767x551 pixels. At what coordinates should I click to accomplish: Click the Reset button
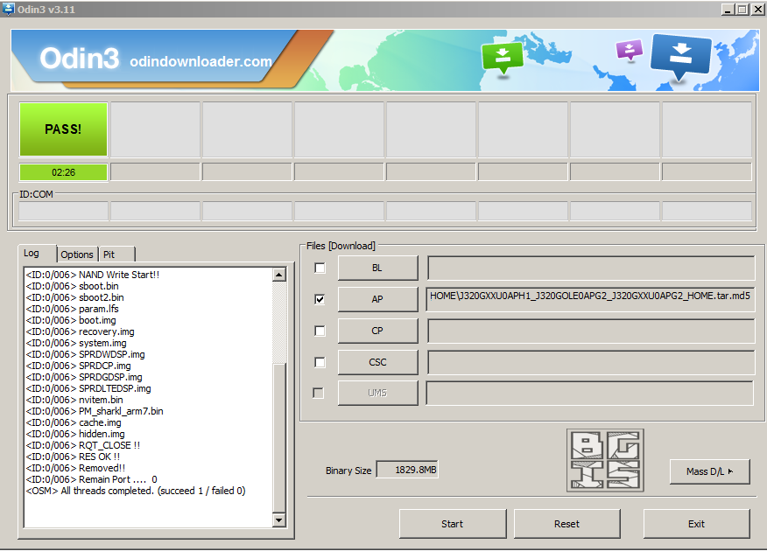click(x=567, y=524)
